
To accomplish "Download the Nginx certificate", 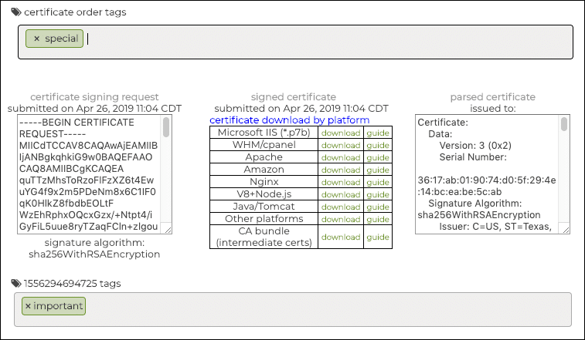I will click(341, 182).
